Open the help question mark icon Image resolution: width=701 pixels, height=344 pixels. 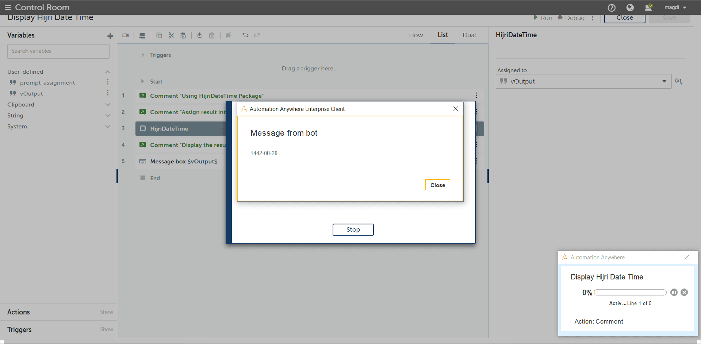pos(612,8)
